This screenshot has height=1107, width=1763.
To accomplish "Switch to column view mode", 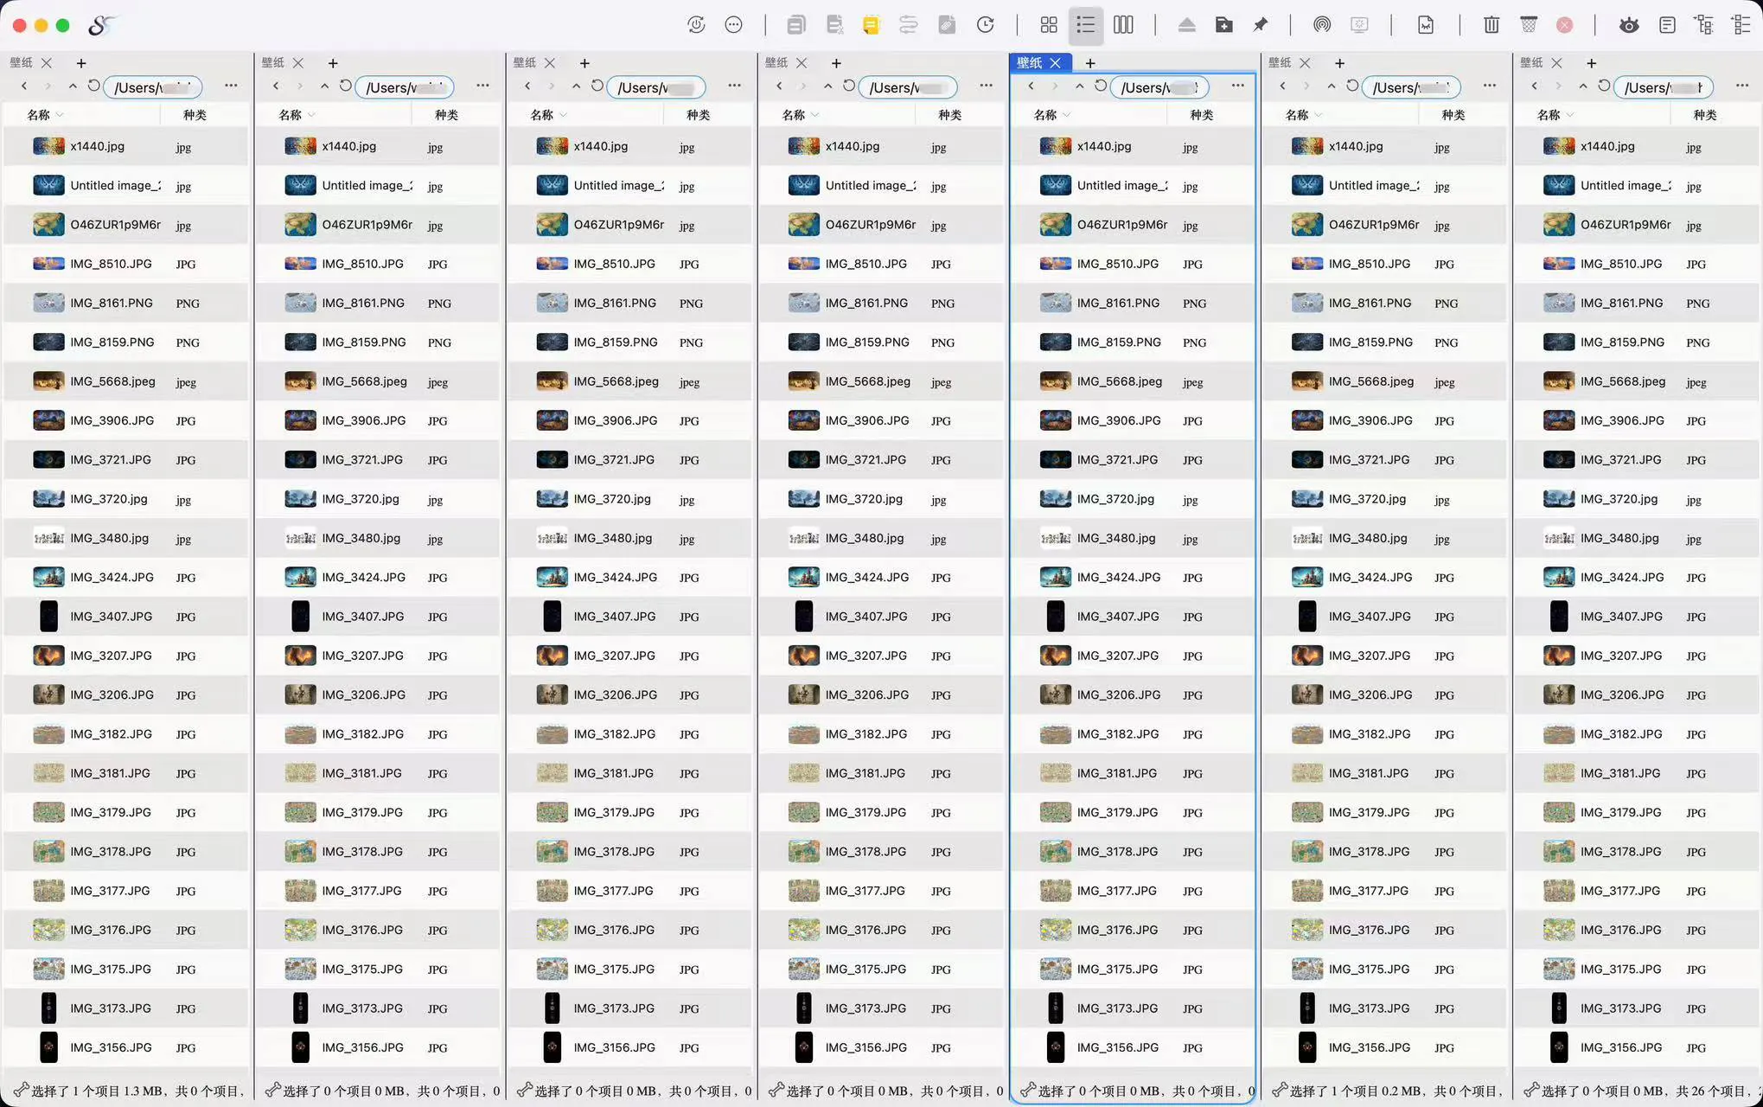I will [1123, 25].
